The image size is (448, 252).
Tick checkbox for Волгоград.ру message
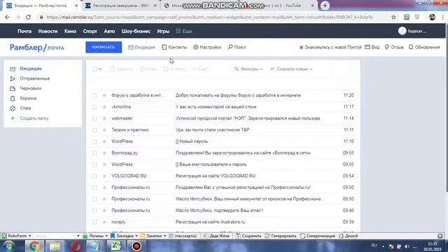(x=94, y=153)
